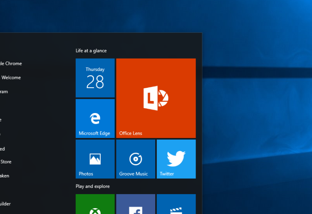312x214 pixels.
Task: Open the list entry ending in 'aken'
Action: pyautogui.click(x=5, y=176)
